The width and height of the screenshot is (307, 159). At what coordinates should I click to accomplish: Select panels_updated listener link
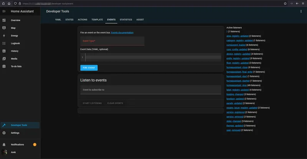pos(234,103)
